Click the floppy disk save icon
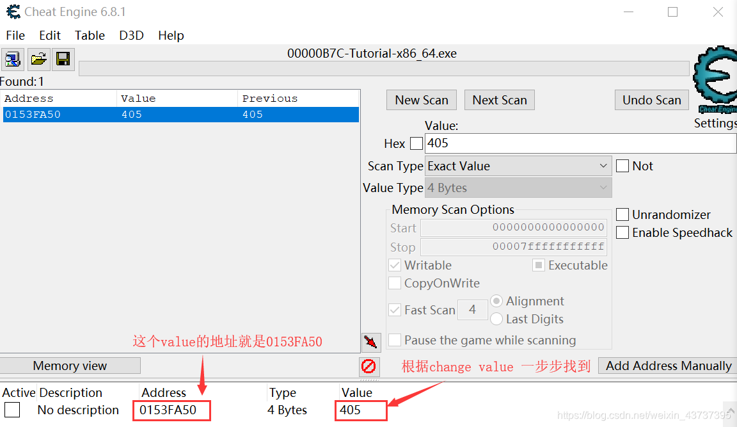 click(x=63, y=59)
